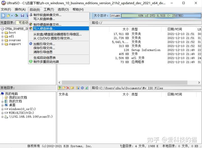Expand the WIN10LTSC19(D:) drive node
The width and height of the screenshot is (202, 148).
tap(2, 113)
